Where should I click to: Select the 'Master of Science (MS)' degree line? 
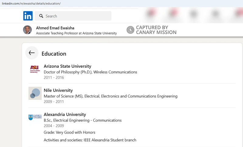[111, 96]
